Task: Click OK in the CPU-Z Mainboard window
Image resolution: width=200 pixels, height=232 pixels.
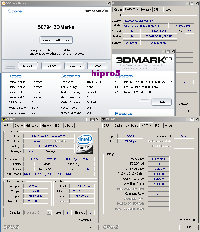Action: point(189,111)
